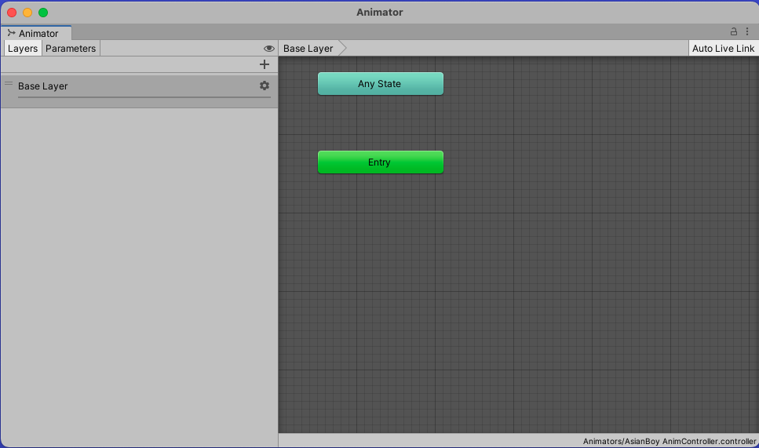This screenshot has width=759, height=448.
Task: Switch to the Parameters tab
Action: click(71, 49)
